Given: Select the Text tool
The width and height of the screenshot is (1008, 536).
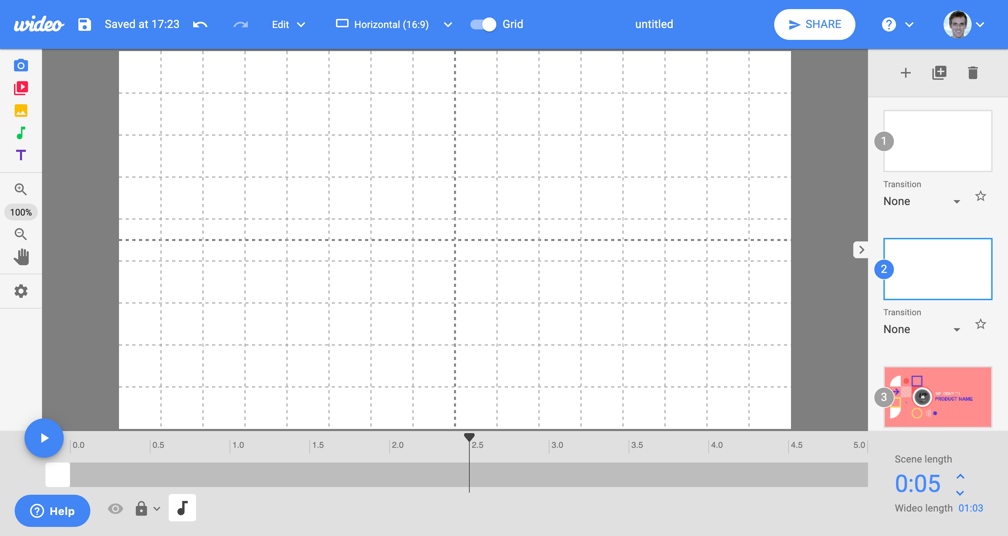Looking at the screenshot, I should [21, 155].
